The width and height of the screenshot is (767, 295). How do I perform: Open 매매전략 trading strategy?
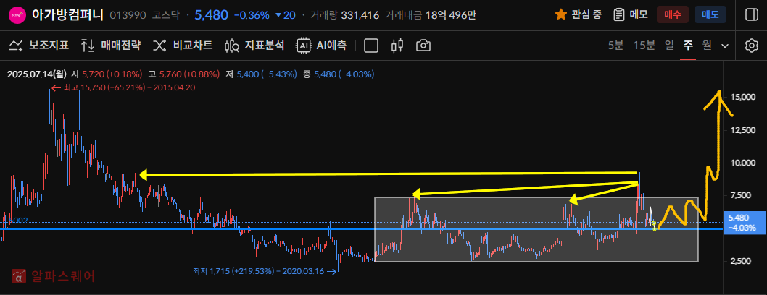click(x=110, y=46)
